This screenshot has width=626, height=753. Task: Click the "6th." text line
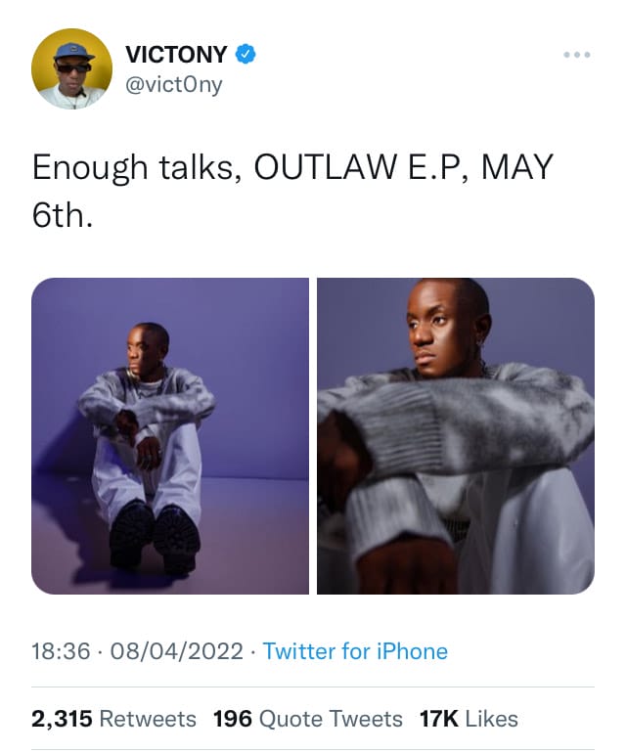[62, 215]
